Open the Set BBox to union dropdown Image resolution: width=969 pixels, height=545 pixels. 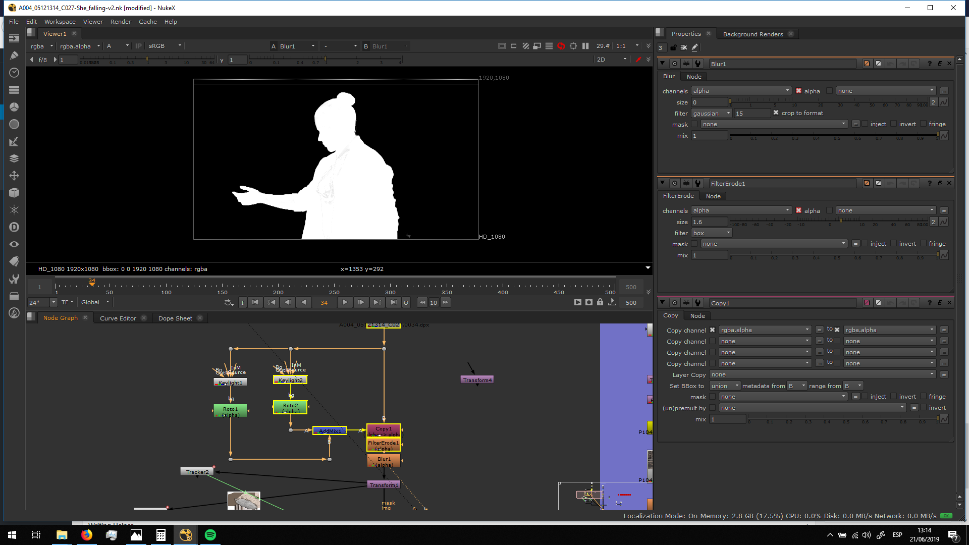[x=725, y=386]
